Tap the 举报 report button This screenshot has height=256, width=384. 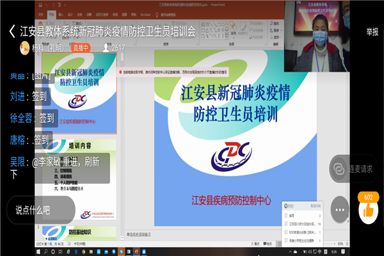372,32
